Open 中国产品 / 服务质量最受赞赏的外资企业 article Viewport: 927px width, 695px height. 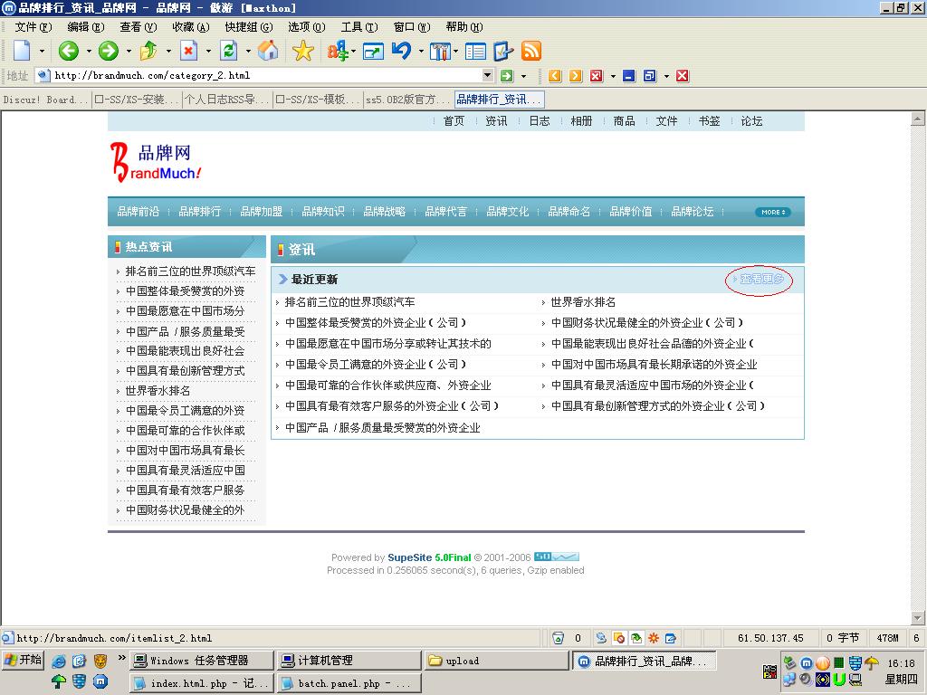[383, 427]
